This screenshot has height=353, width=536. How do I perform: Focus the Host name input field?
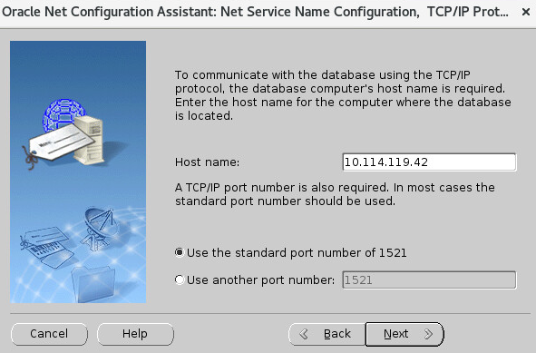429,162
